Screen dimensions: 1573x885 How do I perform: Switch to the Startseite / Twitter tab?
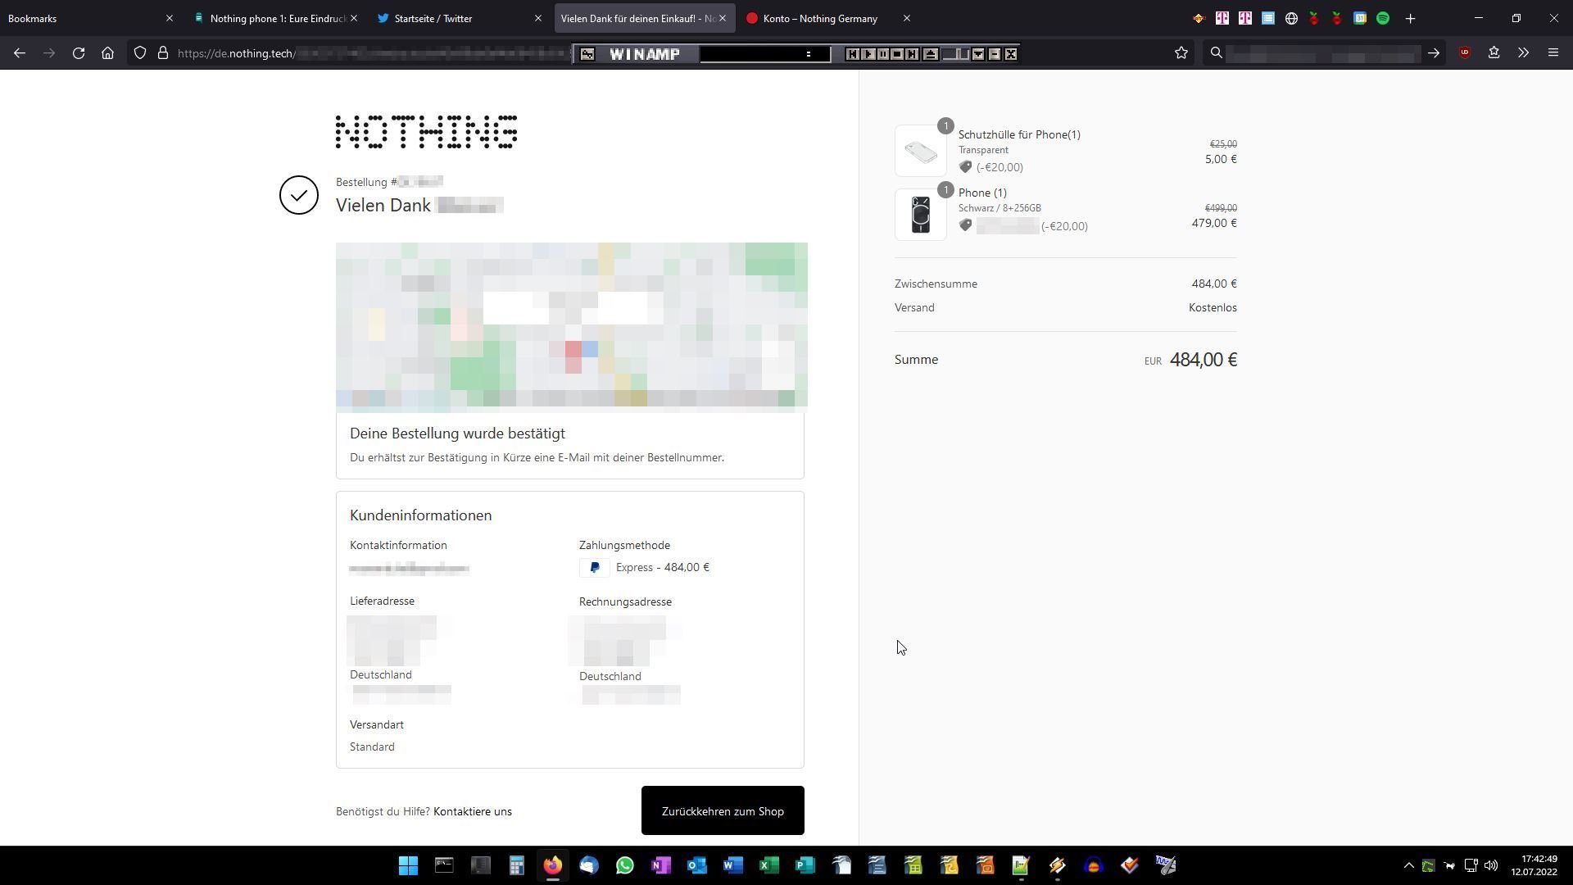point(459,18)
